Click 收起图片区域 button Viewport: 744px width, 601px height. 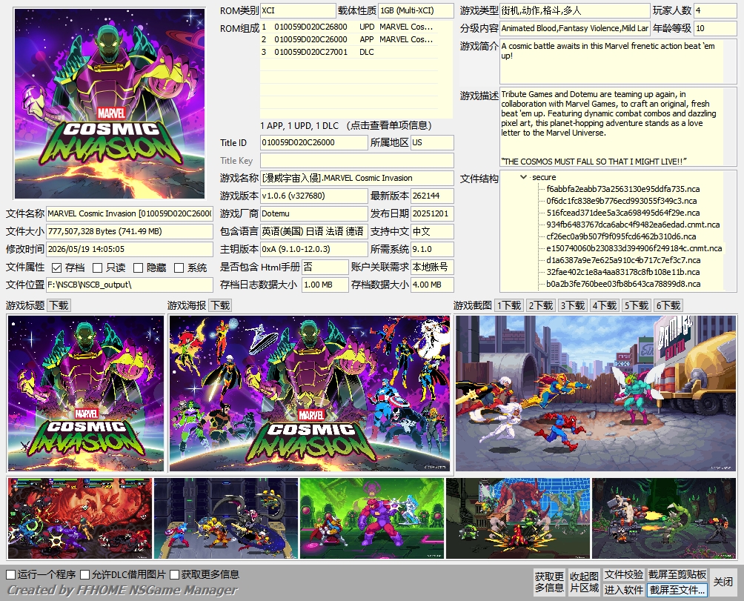coord(584,582)
